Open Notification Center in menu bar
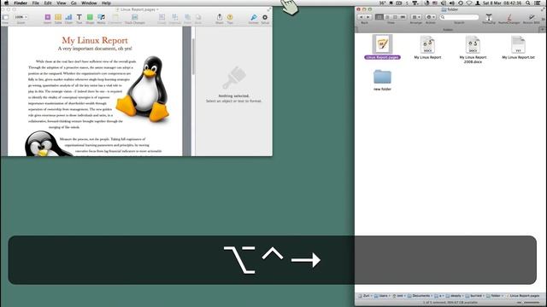 tap(538, 3)
